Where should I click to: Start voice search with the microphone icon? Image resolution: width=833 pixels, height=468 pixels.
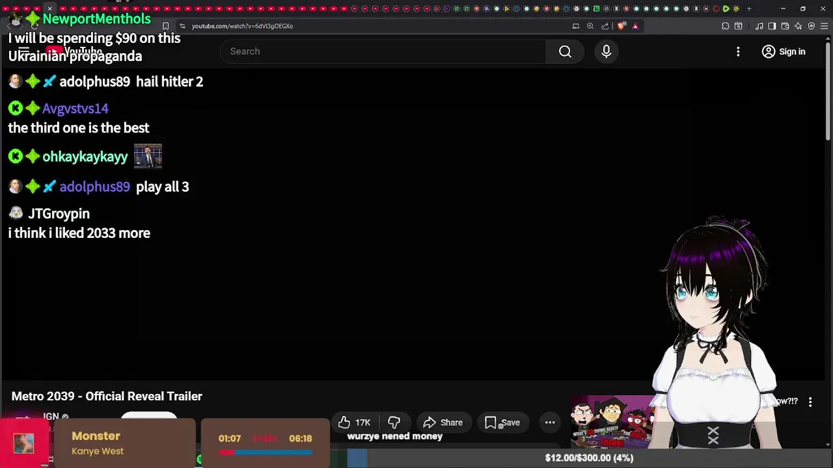click(606, 51)
